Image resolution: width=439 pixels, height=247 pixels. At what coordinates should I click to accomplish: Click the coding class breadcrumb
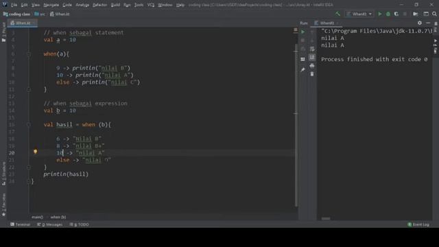pyautogui.click(x=16, y=14)
